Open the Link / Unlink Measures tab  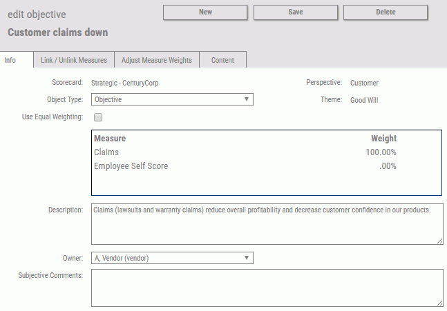74,60
